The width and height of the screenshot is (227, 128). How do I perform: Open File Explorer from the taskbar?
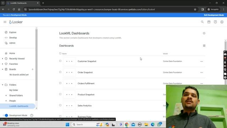(146, 124)
